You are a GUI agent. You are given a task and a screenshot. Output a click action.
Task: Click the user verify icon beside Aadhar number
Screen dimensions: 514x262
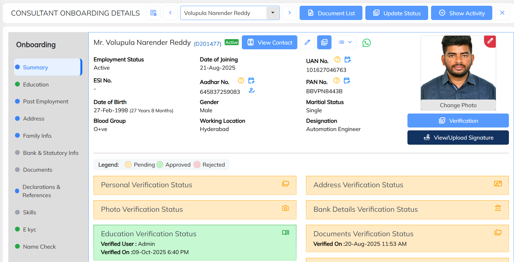pyautogui.click(x=252, y=91)
